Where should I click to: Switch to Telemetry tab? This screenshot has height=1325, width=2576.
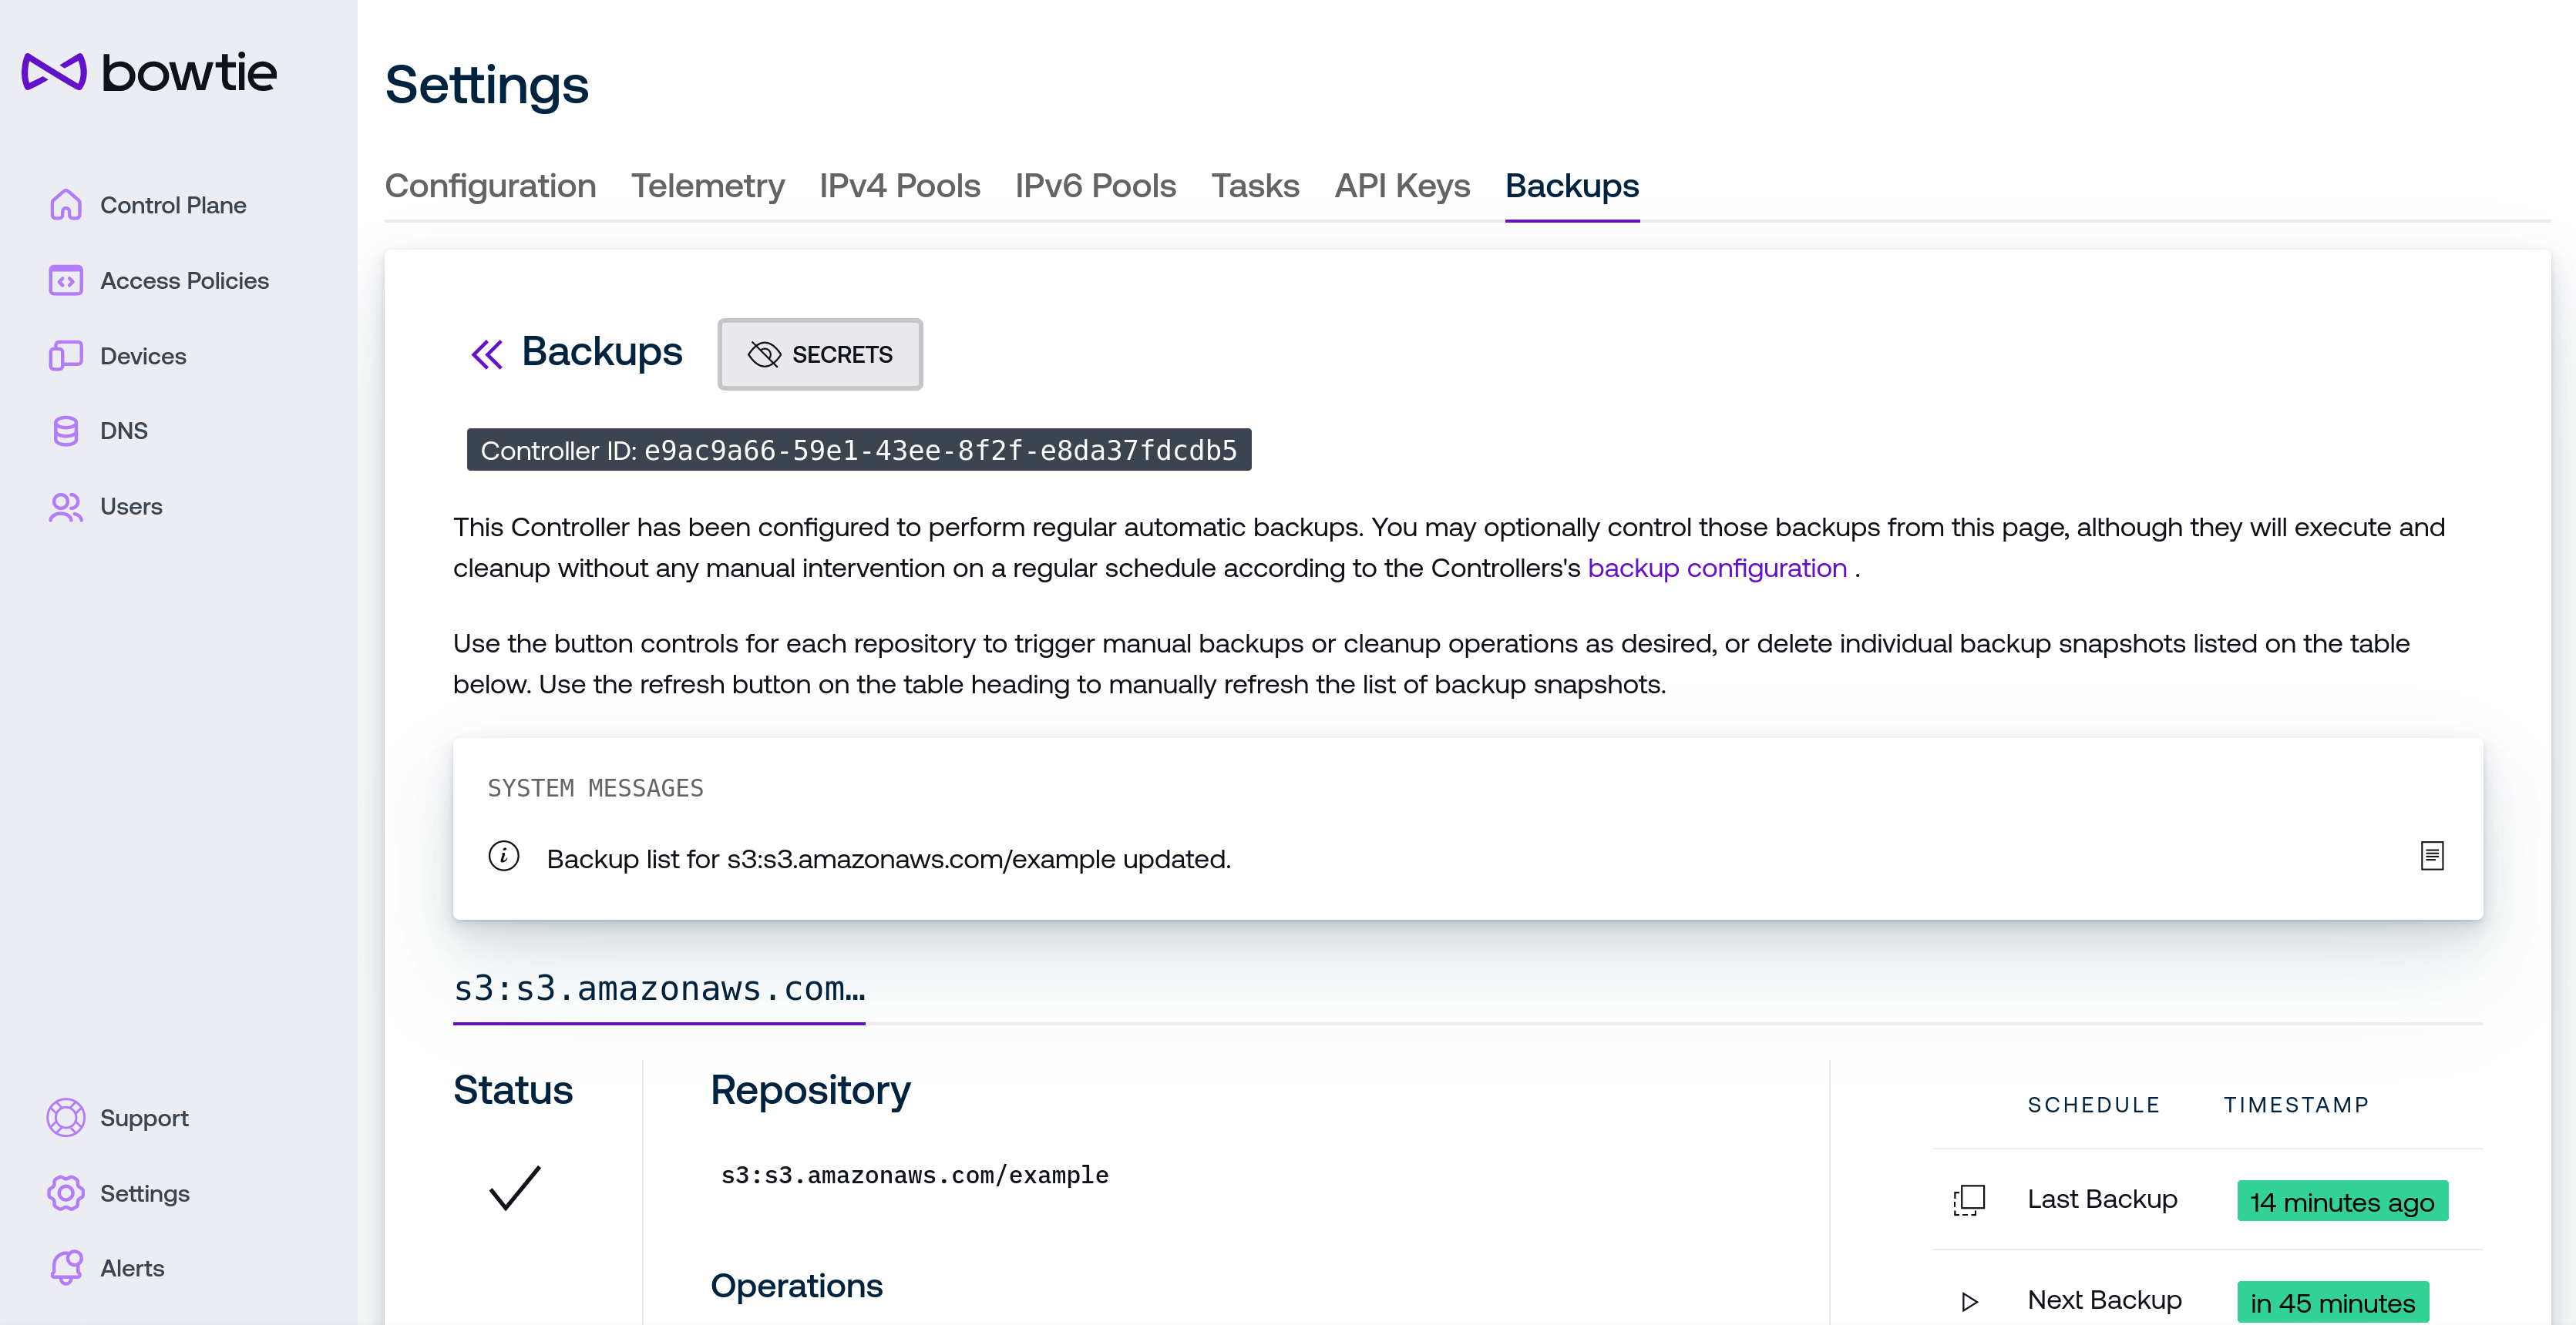(707, 186)
